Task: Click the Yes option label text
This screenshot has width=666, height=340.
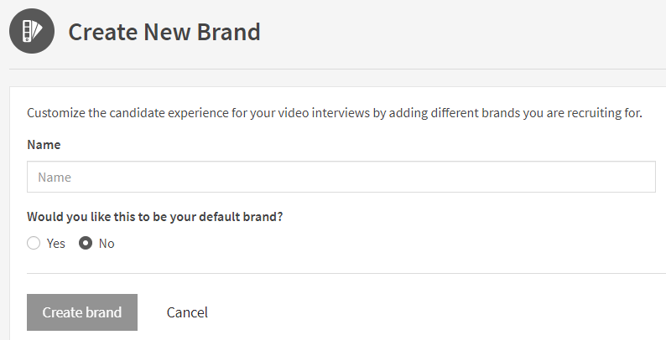Action: pyautogui.click(x=56, y=244)
